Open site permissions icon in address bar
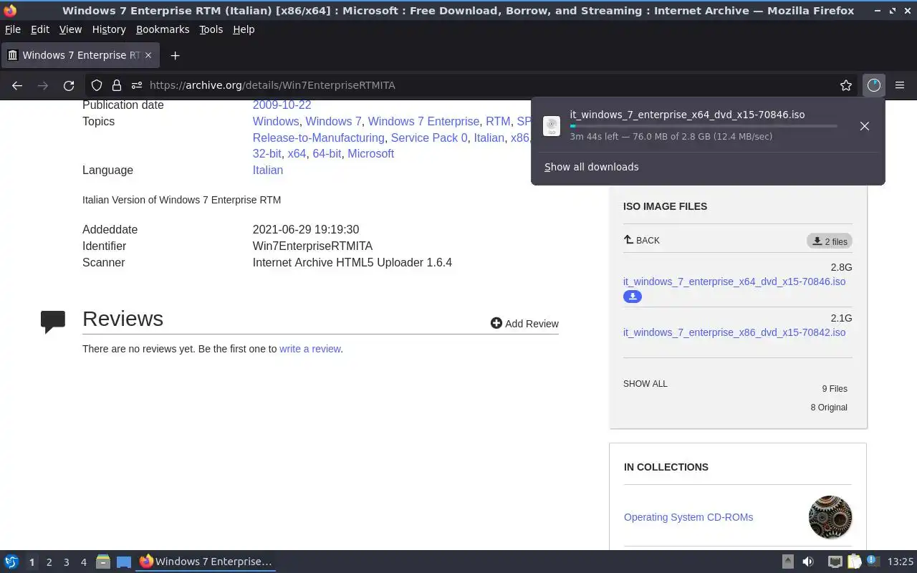The image size is (917, 573). (137, 85)
